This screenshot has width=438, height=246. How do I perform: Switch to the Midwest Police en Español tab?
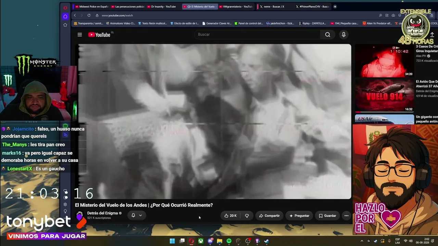[x=91, y=6]
